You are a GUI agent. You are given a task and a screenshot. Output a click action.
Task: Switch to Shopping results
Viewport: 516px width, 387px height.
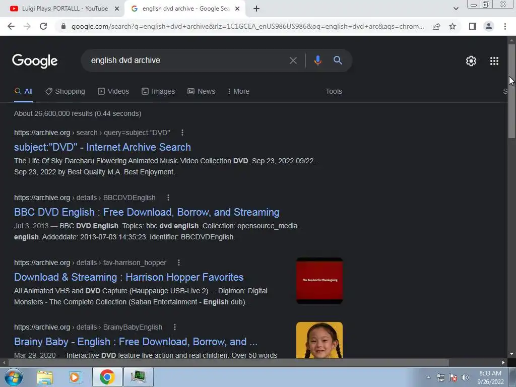click(x=65, y=92)
